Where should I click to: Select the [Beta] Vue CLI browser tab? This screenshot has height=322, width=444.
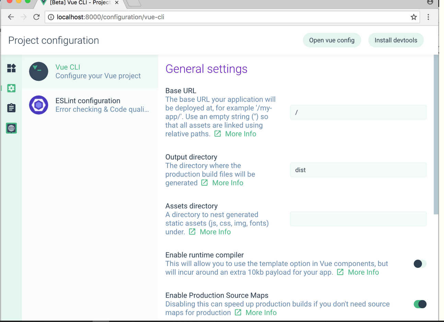coord(80,3)
